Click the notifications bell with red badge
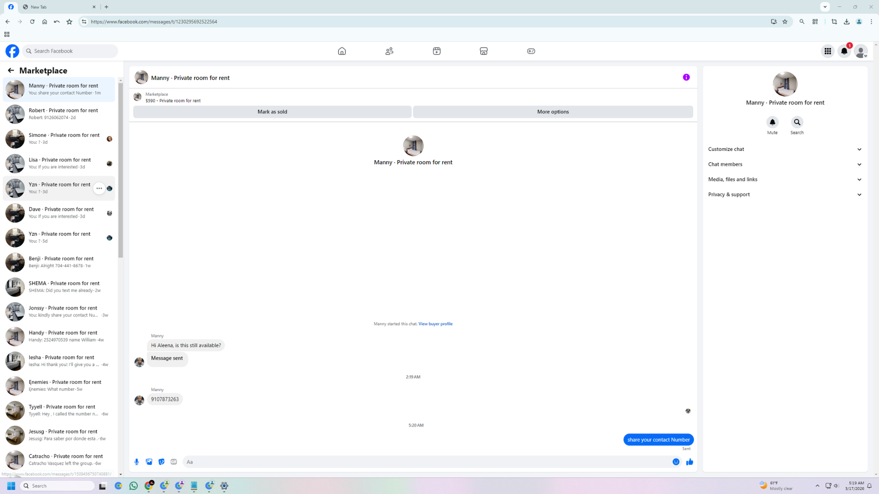 [844, 51]
